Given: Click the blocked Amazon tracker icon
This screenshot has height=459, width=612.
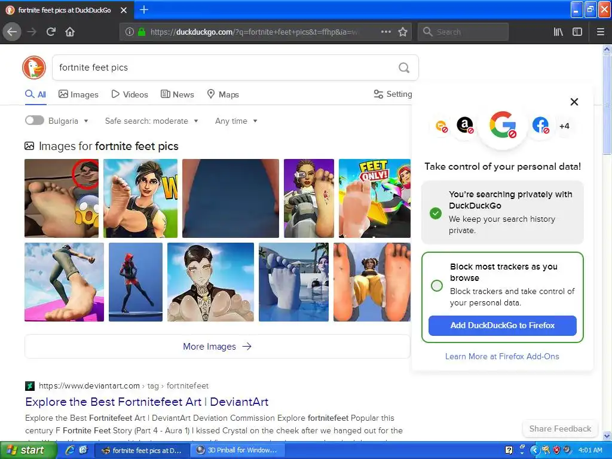Looking at the screenshot, I should pyautogui.click(x=465, y=126).
